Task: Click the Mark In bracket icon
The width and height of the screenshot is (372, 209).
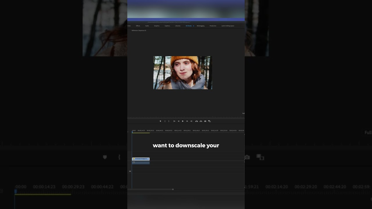Action: (x=165, y=121)
